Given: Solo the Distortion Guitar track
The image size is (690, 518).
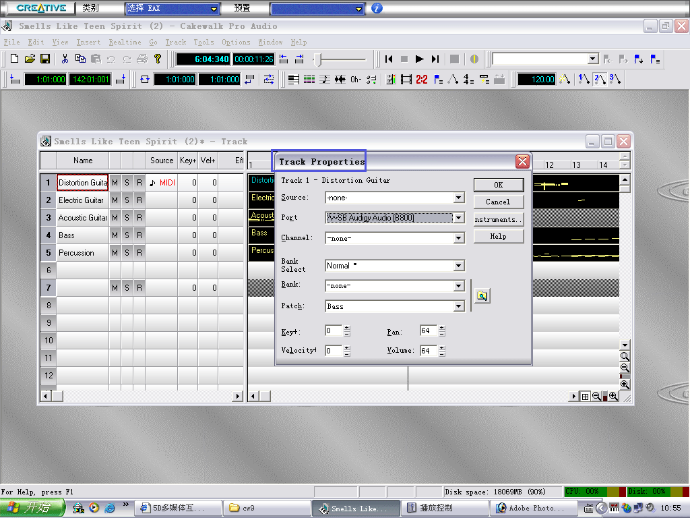Looking at the screenshot, I should tap(127, 182).
